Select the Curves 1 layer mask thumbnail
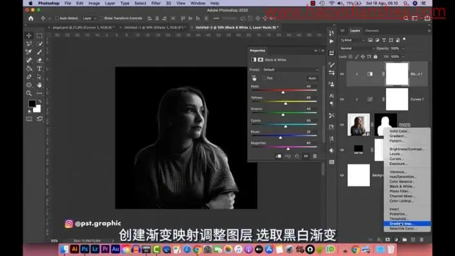Image resolution: width=455 pixels, height=256 pixels. [x=397, y=100]
